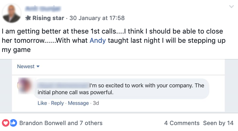The height and width of the screenshot is (131, 238).
Task: Expand the Newest comment sort dropdown
Action: tap(28, 66)
